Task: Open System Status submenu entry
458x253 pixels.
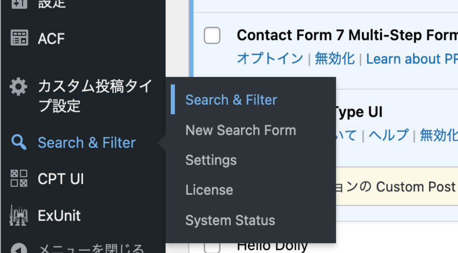Action: coord(230,220)
